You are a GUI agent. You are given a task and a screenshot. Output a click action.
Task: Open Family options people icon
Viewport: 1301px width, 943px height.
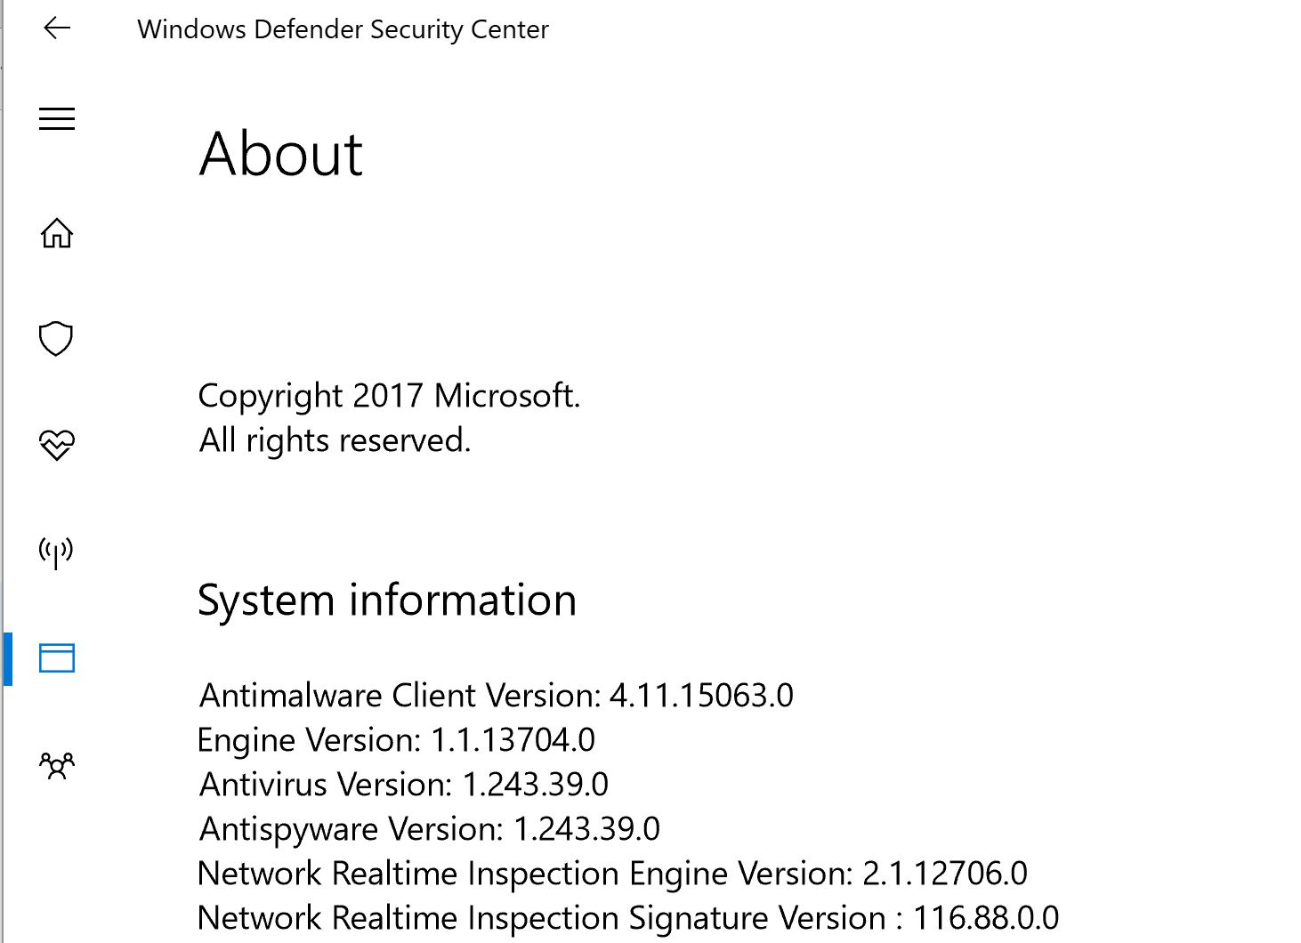click(x=56, y=764)
